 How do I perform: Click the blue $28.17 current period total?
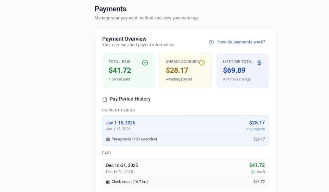[x=257, y=123]
